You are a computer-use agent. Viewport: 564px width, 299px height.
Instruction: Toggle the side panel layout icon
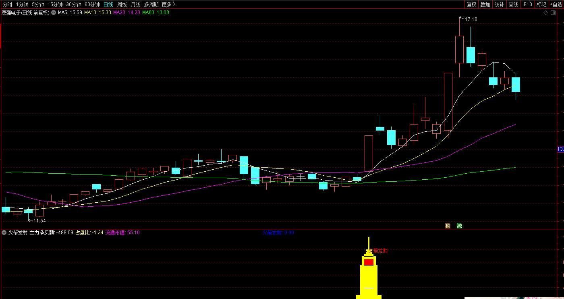(x=553, y=12)
